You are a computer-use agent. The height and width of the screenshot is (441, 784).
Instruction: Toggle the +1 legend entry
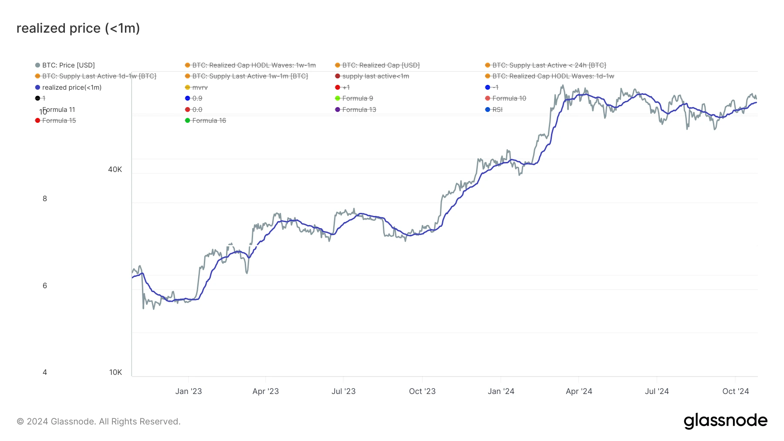(342, 88)
